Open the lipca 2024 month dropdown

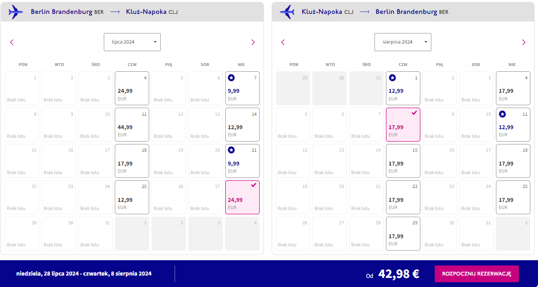pyautogui.click(x=132, y=42)
